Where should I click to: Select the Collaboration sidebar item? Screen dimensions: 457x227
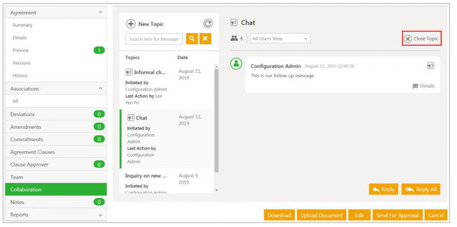pyautogui.click(x=55, y=189)
